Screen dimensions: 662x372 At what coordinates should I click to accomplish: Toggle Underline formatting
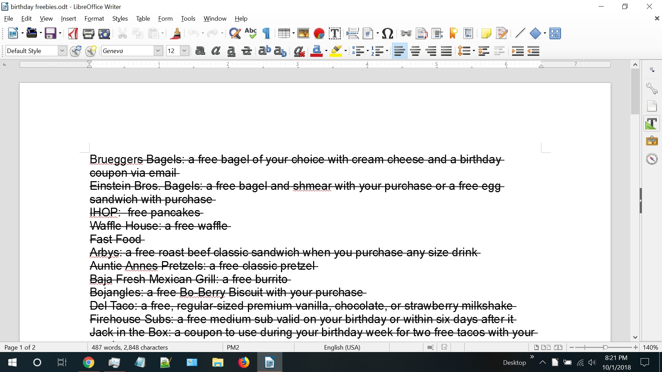tap(231, 51)
